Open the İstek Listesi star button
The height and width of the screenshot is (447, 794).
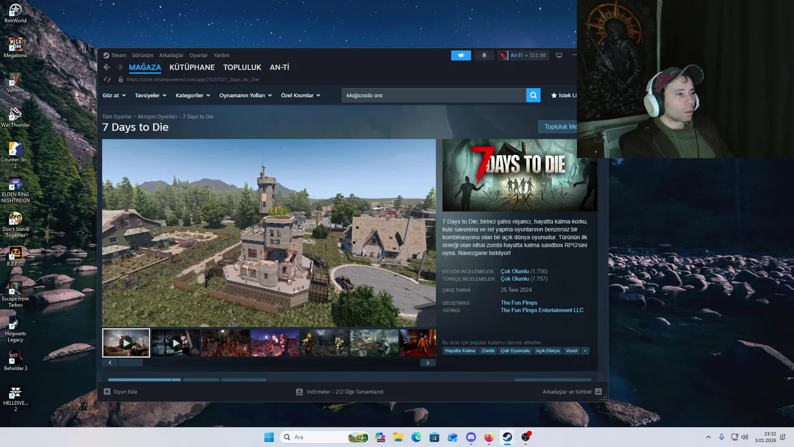[x=563, y=95]
